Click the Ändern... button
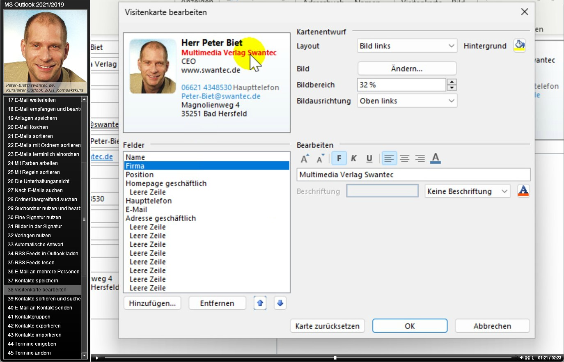Viewport: 564px width, 362px height. click(407, 69)
